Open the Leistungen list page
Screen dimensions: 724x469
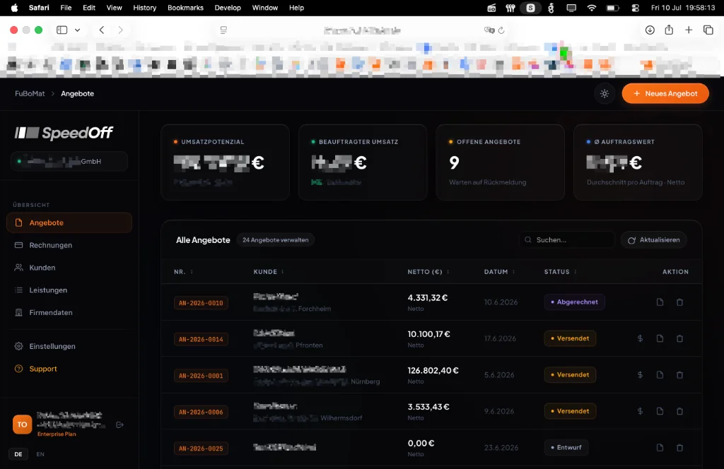coord(69,290)
